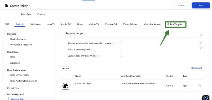
Task: Select the Android tab
Action: 20,24
